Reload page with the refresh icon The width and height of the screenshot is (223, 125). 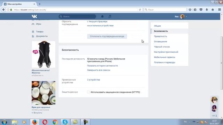pos(140,10)
